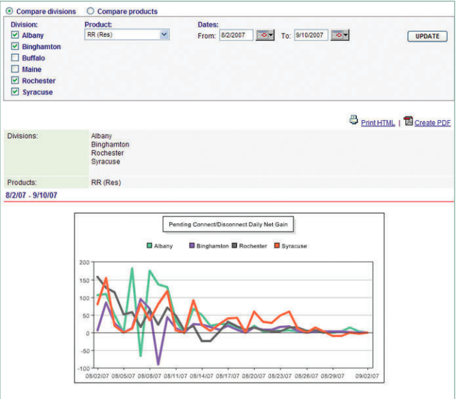Screen dimensions: 456x399
Task: Click the -100 y-axis label
Action: pyautogui.click(x=83, y=368)
